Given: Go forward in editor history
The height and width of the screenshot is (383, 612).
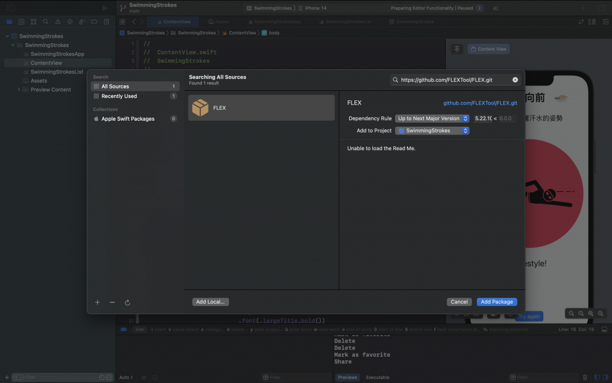Looking at the screenshot, I should 142,22.
